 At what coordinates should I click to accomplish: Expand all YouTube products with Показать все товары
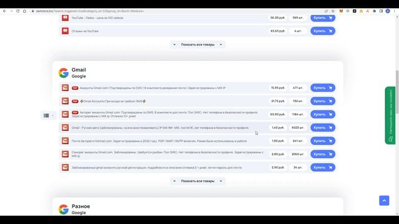198,45
